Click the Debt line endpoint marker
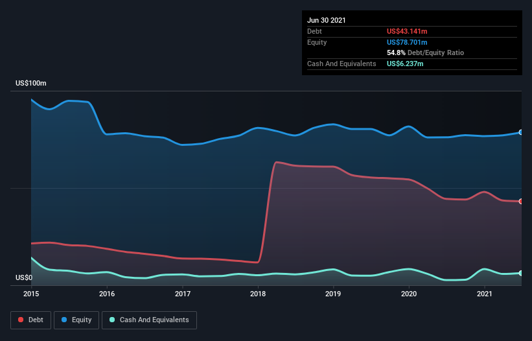The height and width of the screenshot is (341, 532). pos(520,201)
